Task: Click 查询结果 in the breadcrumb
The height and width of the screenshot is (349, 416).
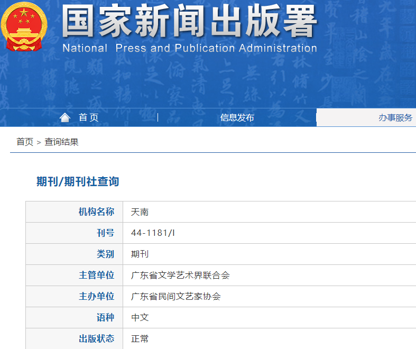Action: tap(61, 142)
